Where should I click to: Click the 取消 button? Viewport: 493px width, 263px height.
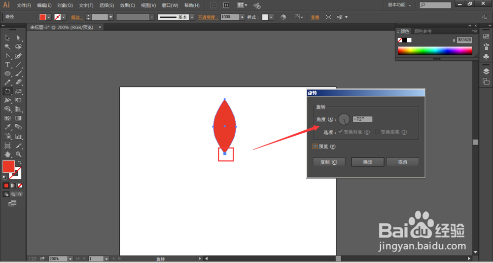coord(402,162)
